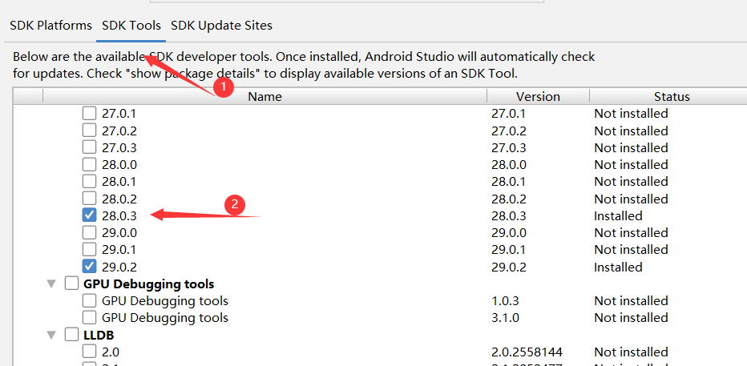747x366 pixels.
Task: Sort by the Name column header
Action: 264,97
